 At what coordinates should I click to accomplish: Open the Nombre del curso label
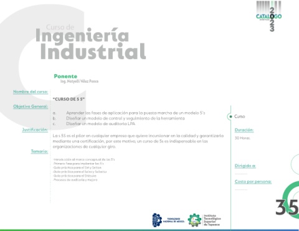pyautogui.click(x=31, y=92)
